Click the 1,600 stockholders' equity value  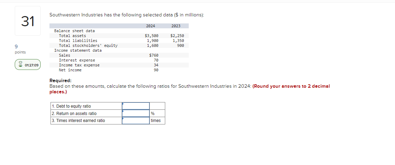(153, 45)
